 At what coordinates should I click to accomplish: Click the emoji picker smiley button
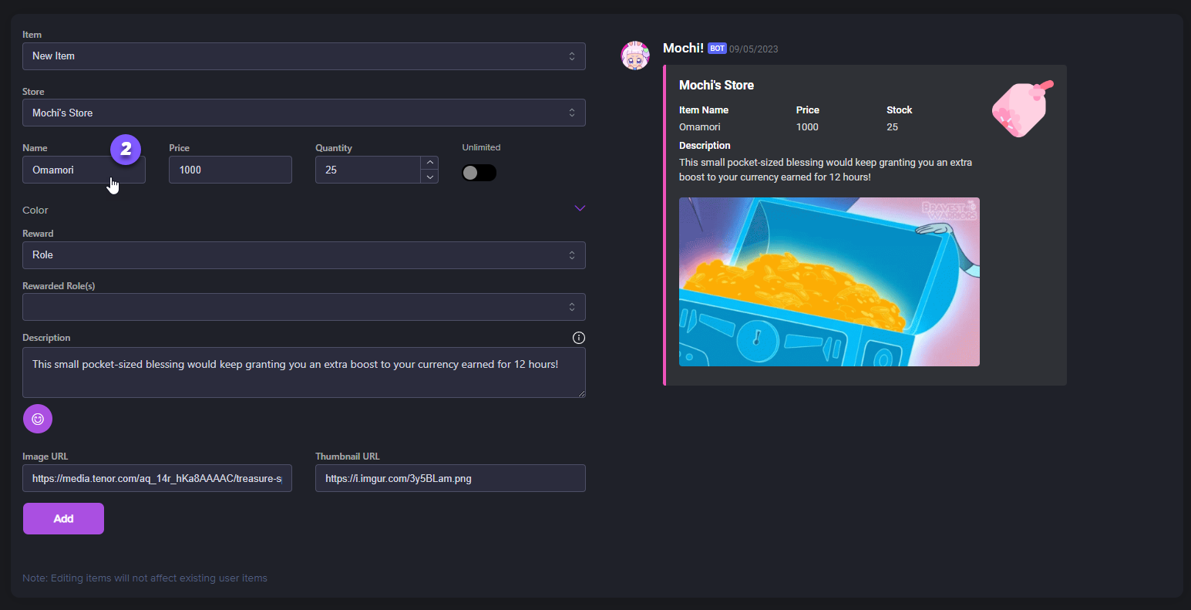(x=38, y=419)
